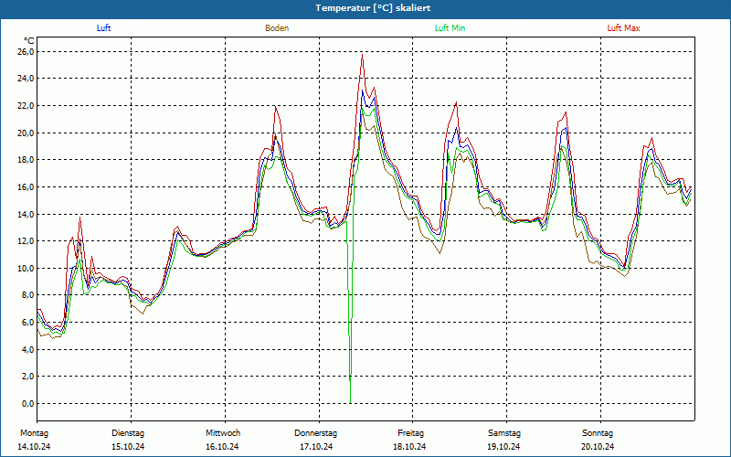Click the red Luft Max peak on Donnerstag

[x=362, y=55]
